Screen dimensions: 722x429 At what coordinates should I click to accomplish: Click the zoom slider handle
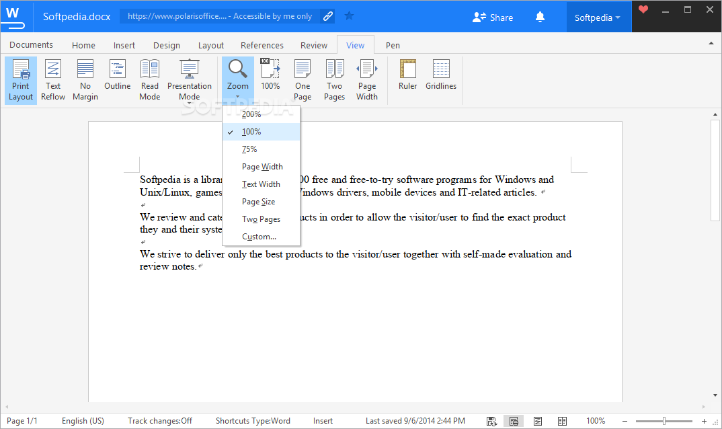(x=664, y=421)
